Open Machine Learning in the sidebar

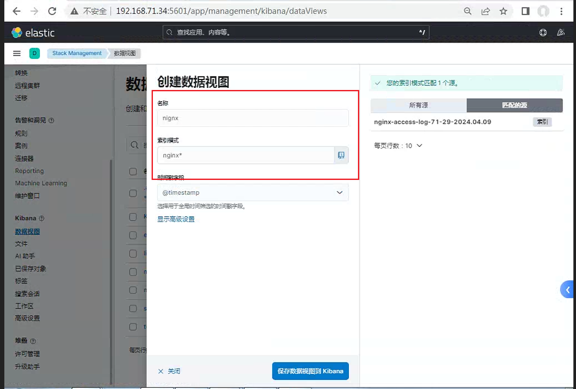click(x=41, y=183)
